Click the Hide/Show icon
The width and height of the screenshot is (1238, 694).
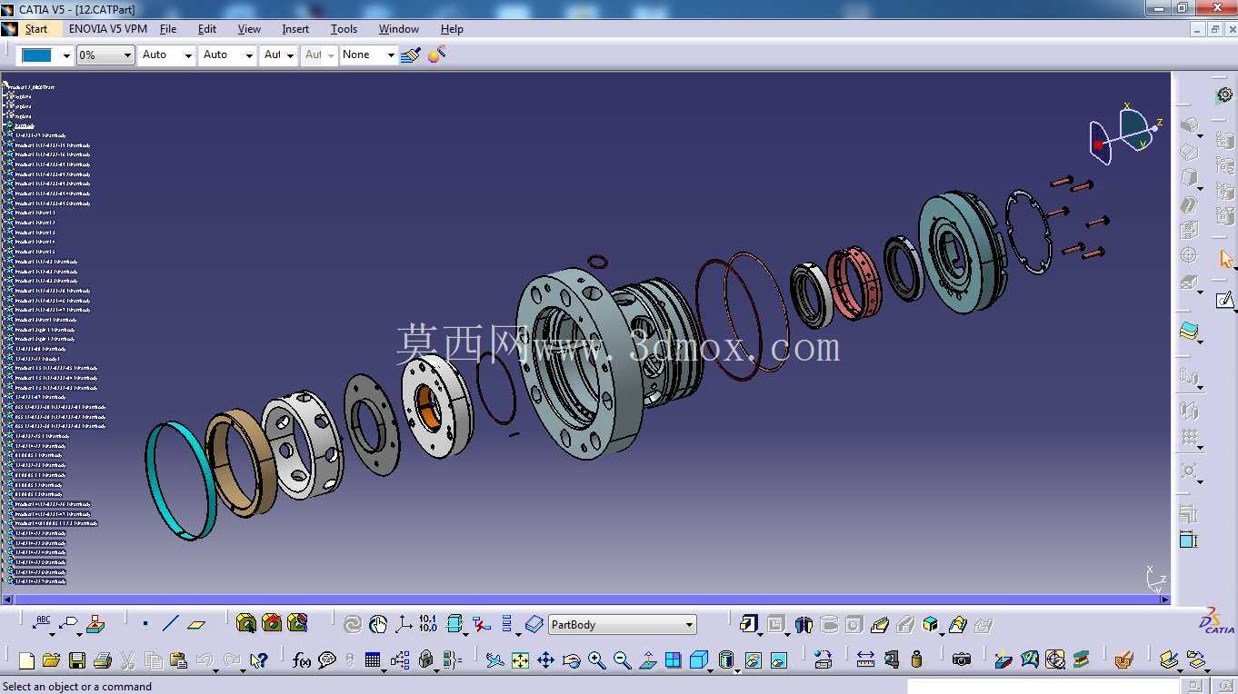[753, 660]
